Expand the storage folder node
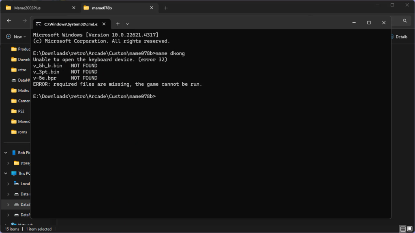 tap(8, 163)
